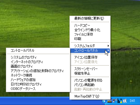The height and width of the screenshot is (105, 140).
Task: Expand the システムフォルダ submenu arrow
Action: 108,46
